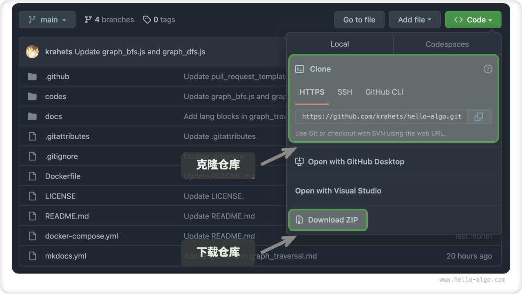Viewport: 522px width, 294px height.
Task: Click the branch icon next to 4 branches
Action: tap(88, 19)
